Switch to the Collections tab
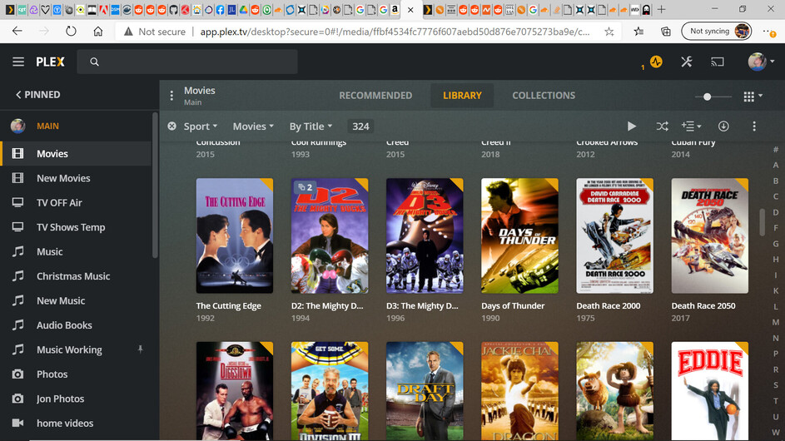The image size is (785, 441). pos(544,95)
